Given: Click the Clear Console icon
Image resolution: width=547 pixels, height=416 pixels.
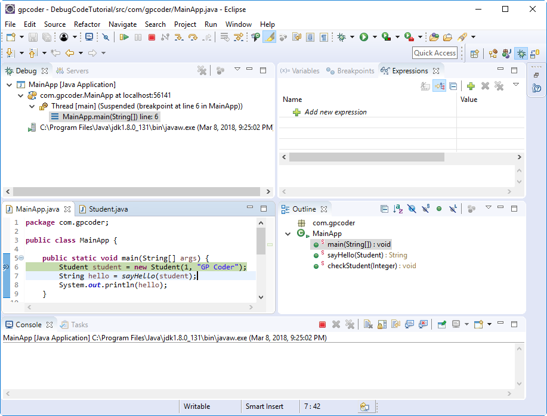Looking at the screenshot, I should [x=368, y=324].
